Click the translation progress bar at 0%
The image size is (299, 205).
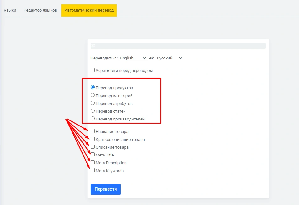(x=178, y=46)
